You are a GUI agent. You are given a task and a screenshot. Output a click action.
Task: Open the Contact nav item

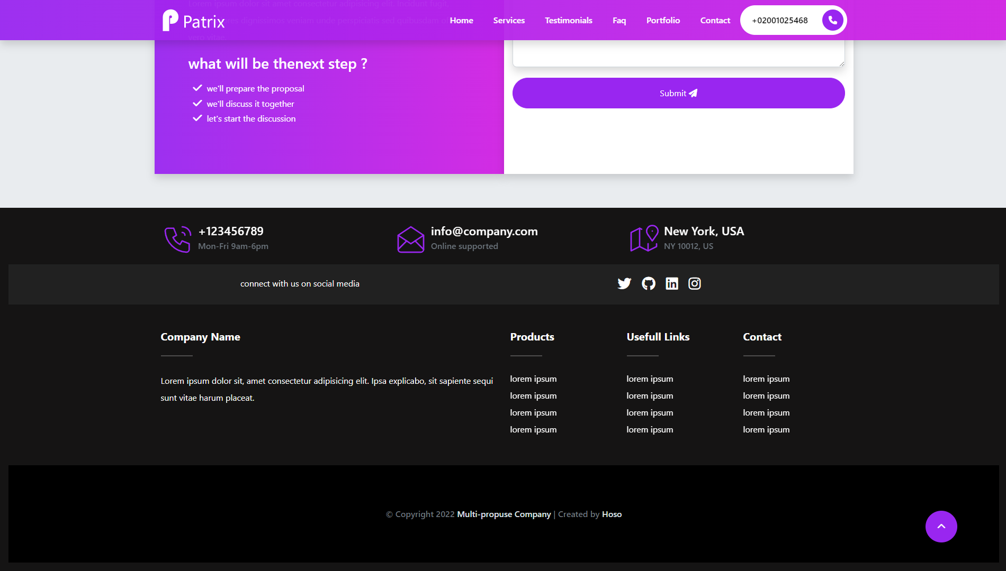coord(715,20)
